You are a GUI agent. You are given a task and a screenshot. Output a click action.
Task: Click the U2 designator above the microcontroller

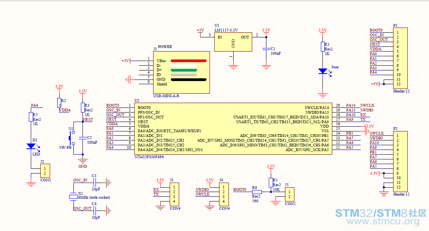pyautogui.click(x=137, y=101)
